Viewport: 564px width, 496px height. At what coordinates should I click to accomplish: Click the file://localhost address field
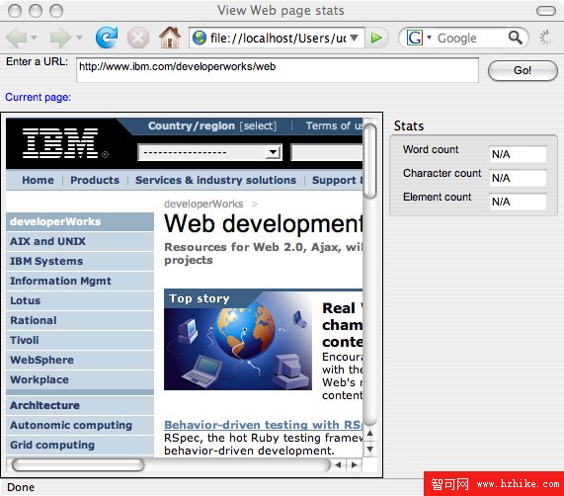(x=277, y=38)
